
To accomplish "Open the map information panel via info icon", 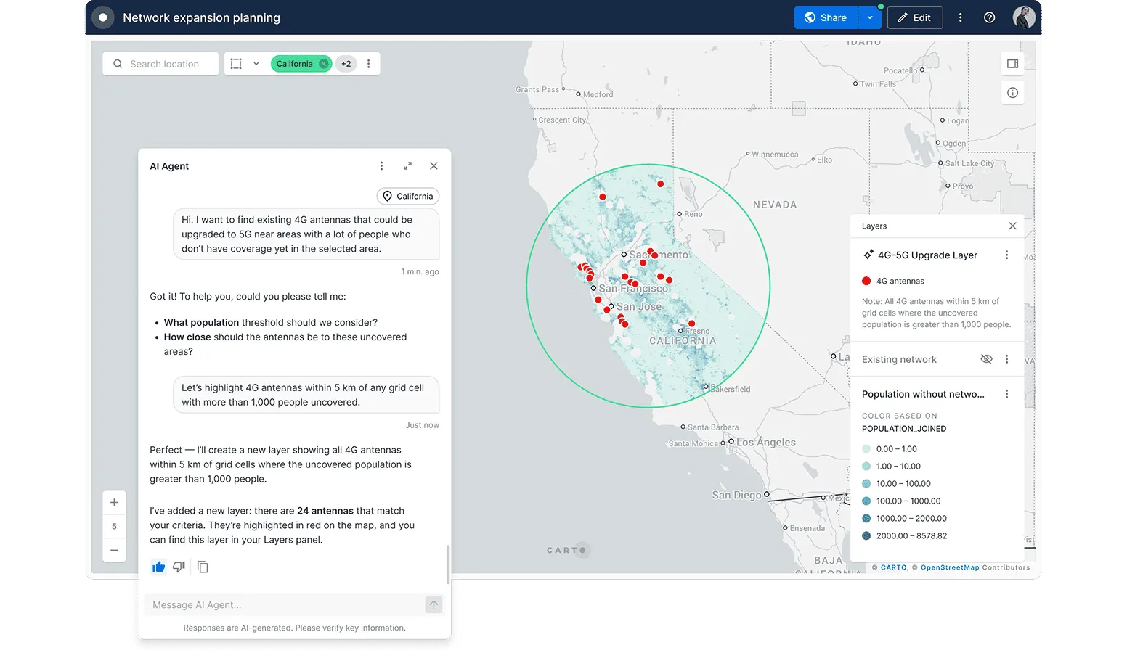I will (1012, 92).
